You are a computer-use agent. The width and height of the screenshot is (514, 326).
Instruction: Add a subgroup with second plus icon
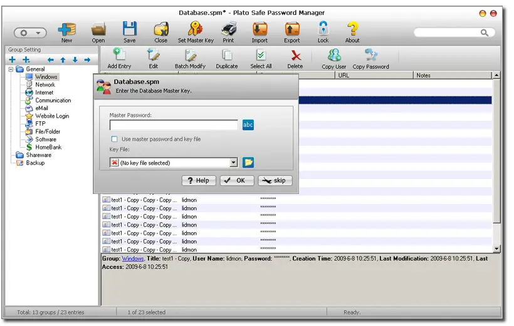click(x=26, y=59)
